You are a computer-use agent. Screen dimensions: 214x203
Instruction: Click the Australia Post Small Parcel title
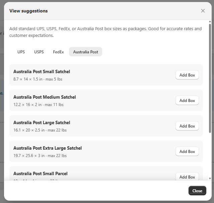40,173
